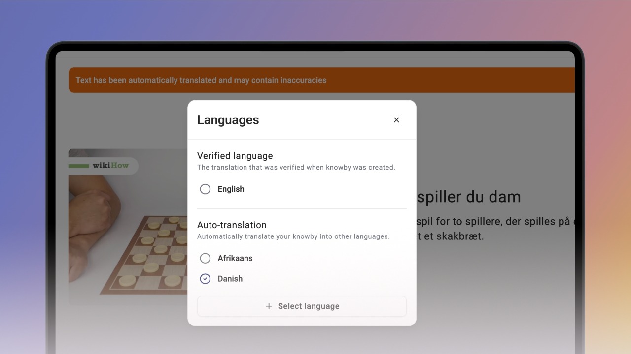Open the Select language picker
This screenshot has width=631, height=354.
coord(302,306)
